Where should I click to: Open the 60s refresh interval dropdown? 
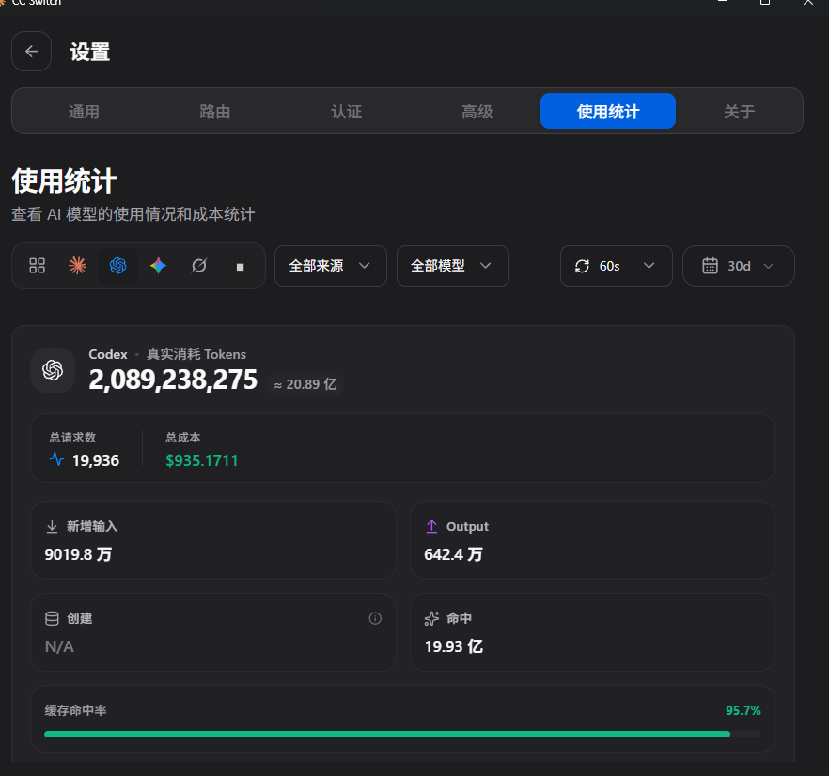pyautogui.click(x=617, y=266)
